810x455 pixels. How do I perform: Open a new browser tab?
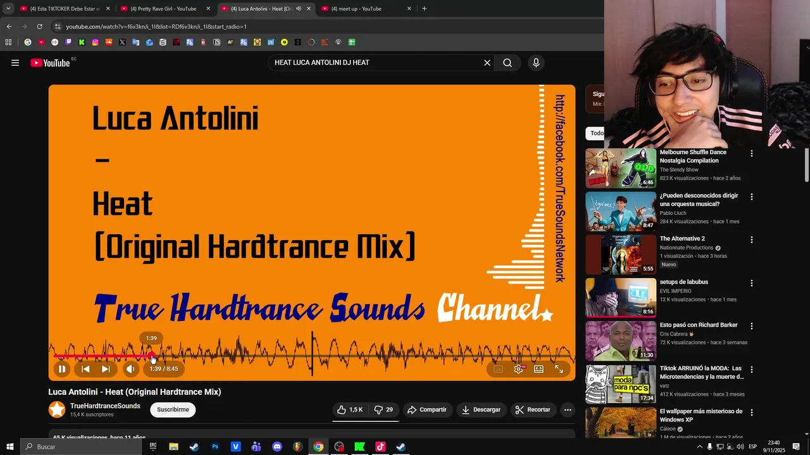click(424, 9)
